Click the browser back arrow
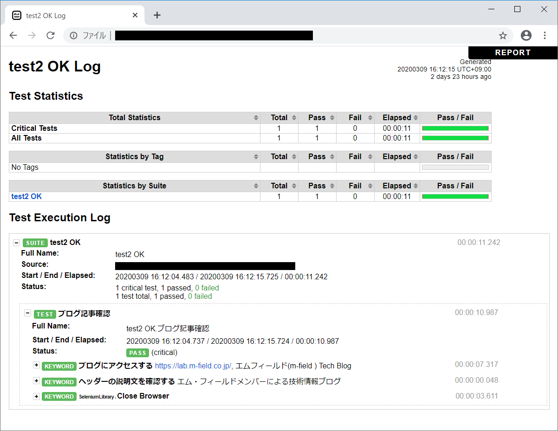Image resolution: width=558 pixels, height=431 pixels. [13, 36]
